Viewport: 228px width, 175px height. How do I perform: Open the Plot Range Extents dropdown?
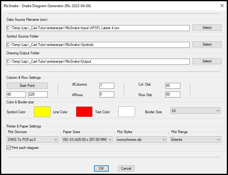click(x=196, y=140)
